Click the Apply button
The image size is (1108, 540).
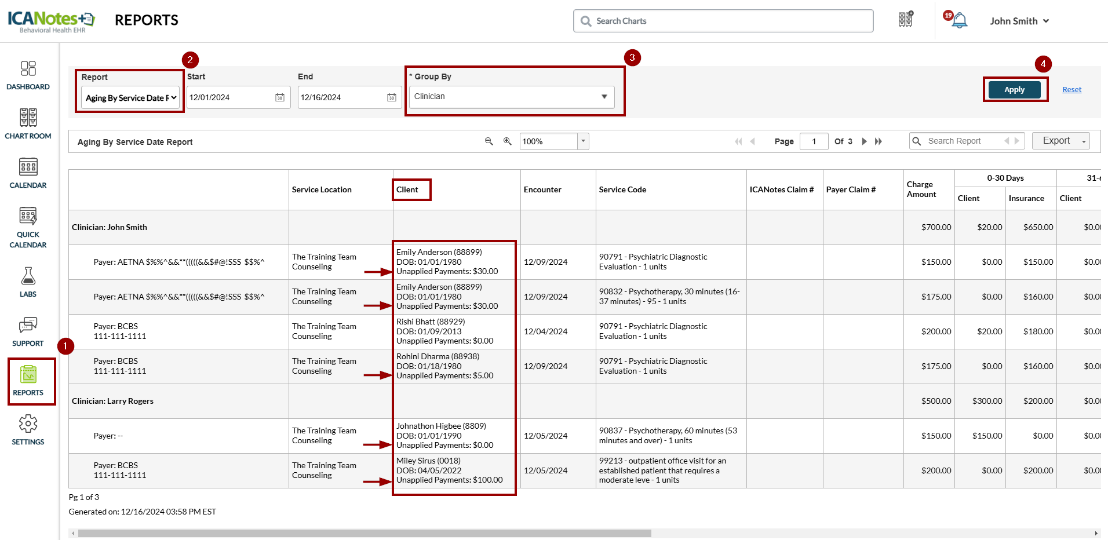point(1014,90)
